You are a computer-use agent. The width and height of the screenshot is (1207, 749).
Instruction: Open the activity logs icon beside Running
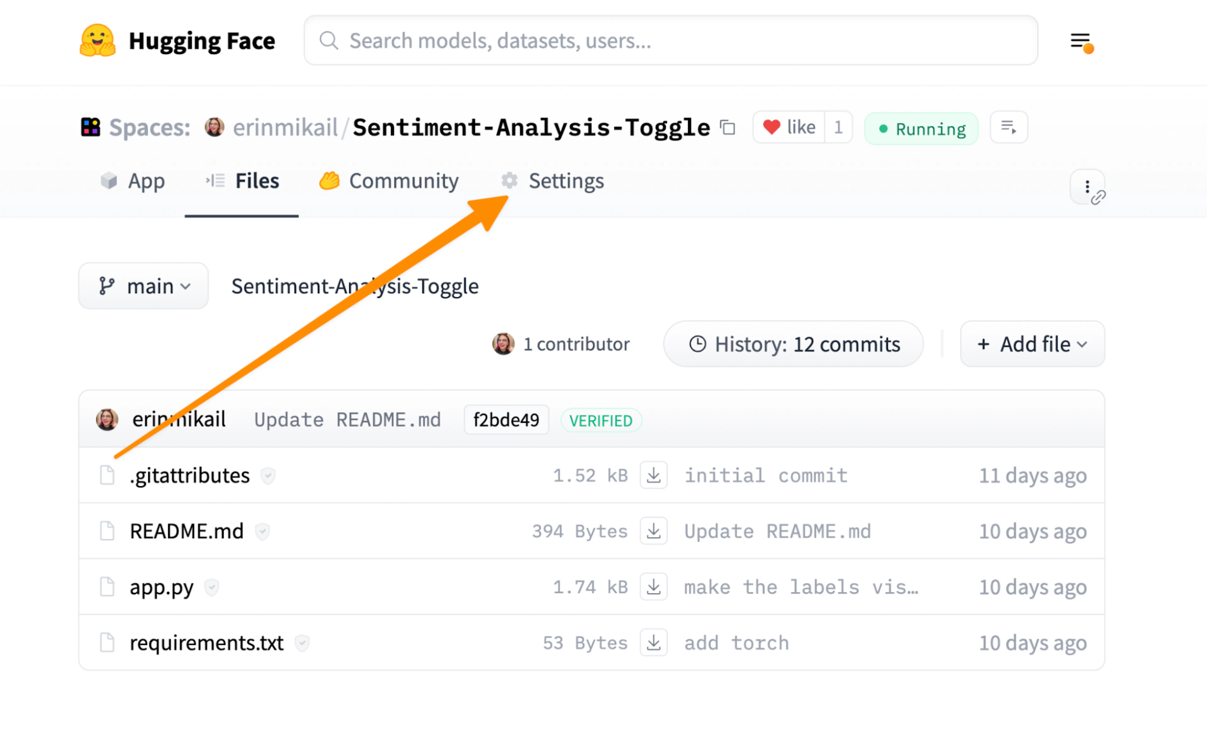[1008, 128]
